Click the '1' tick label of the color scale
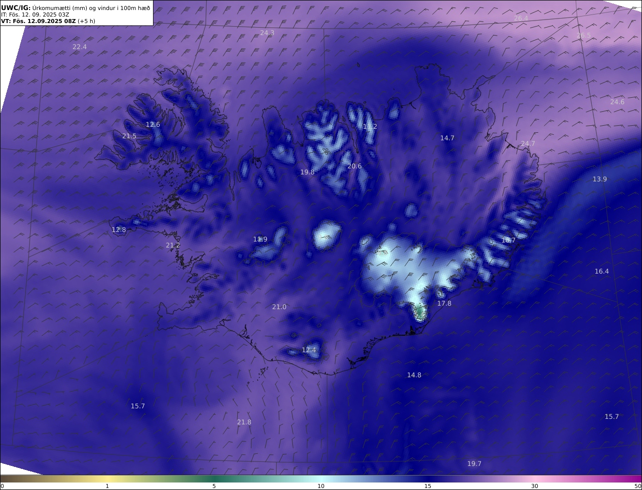642x490 pixels. click(107, 486)
